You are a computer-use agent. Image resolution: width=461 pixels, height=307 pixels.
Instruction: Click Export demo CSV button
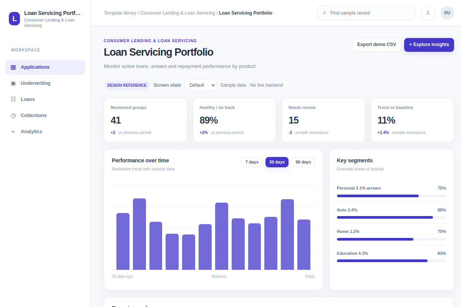click(x=376, y=45)
